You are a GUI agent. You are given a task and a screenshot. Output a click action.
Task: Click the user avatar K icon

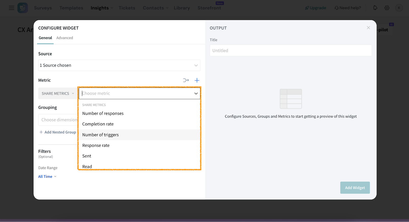[399, 8]
